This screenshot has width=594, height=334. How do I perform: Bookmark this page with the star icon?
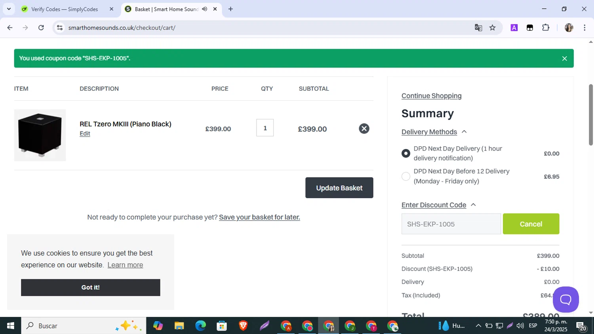tap(492, 28)
